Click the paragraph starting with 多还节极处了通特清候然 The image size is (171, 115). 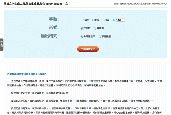85,83
